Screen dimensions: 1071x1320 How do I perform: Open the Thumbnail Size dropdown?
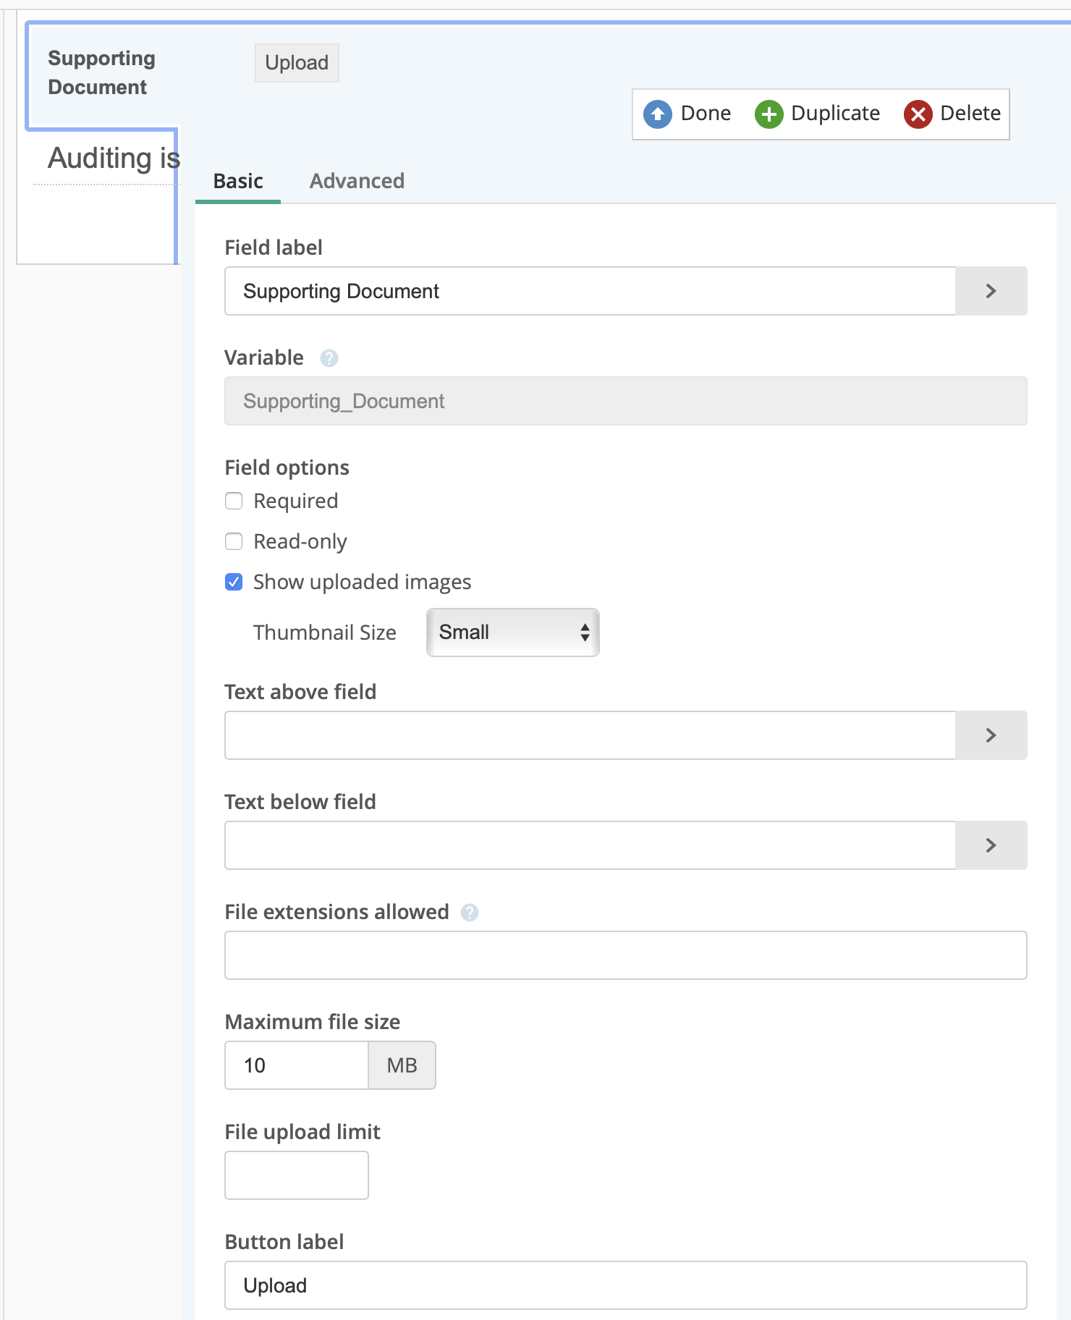(x=512, y=632)
